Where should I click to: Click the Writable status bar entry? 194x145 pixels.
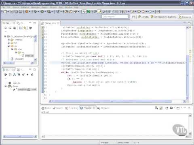tap(105, 143)
